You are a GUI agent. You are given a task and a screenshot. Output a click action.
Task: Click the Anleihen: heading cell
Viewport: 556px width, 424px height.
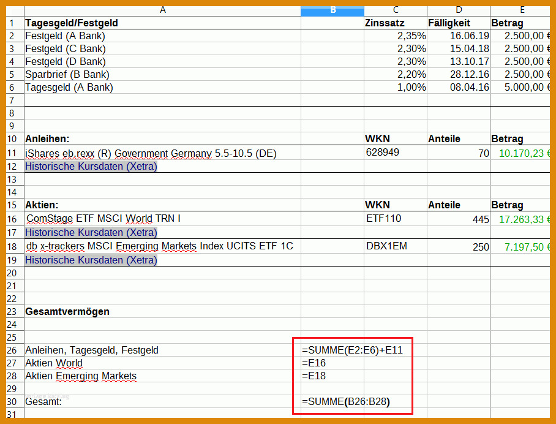pos(162,138)
